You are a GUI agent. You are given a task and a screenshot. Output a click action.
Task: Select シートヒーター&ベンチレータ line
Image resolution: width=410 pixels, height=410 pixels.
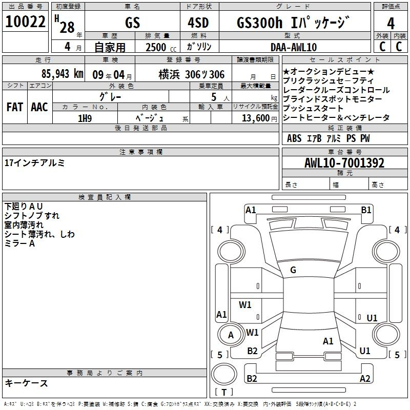pos(336,117)
